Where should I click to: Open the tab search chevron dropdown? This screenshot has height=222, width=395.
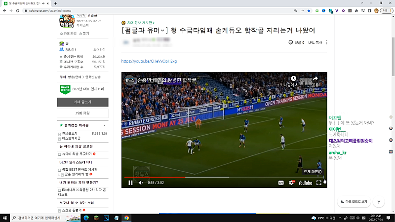[362, 3]
